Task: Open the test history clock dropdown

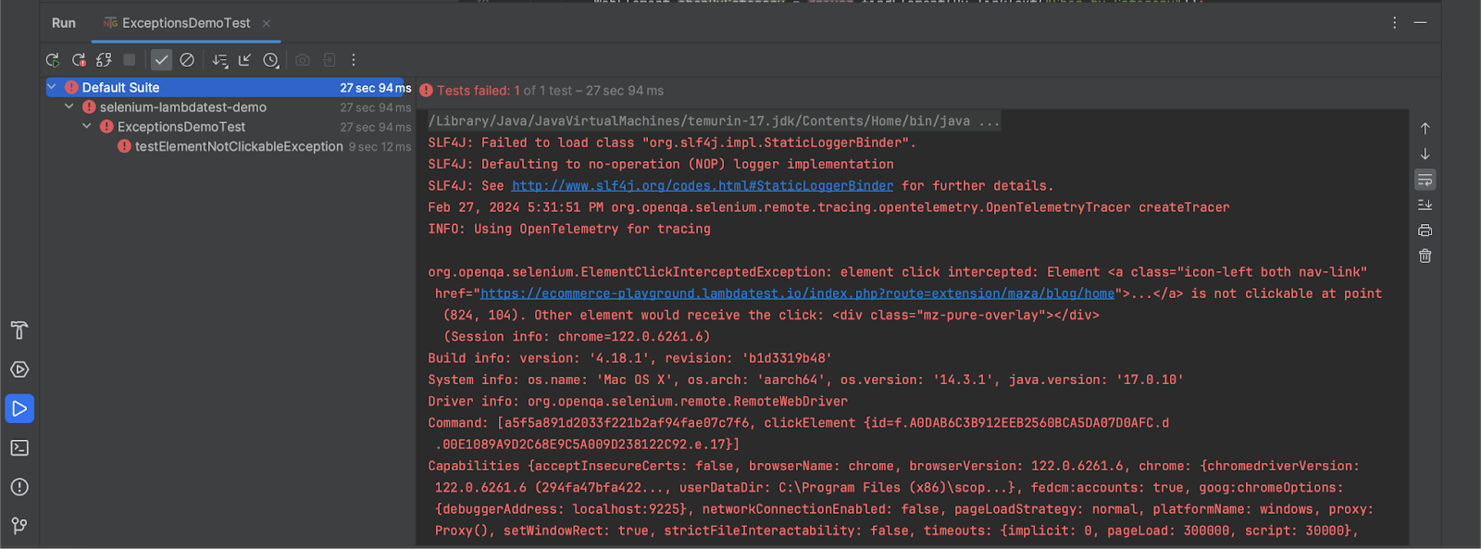Action: point(270,60)
